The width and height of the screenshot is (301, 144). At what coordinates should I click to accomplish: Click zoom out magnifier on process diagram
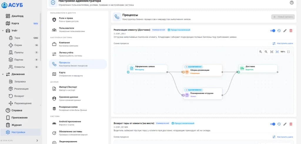click(266, 52)
